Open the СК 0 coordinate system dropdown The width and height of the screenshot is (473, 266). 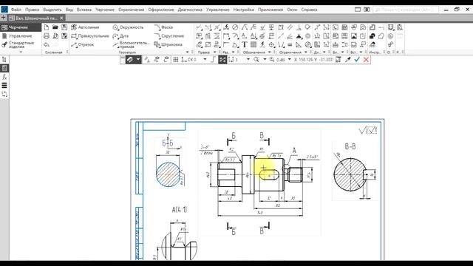pos(205,60)
